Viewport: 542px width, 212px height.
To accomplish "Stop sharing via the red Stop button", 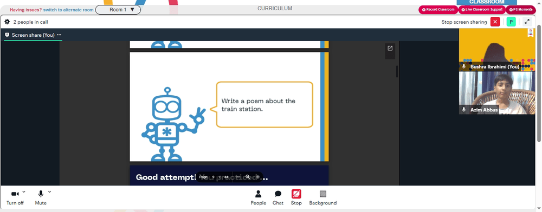I will pos(296,197).
